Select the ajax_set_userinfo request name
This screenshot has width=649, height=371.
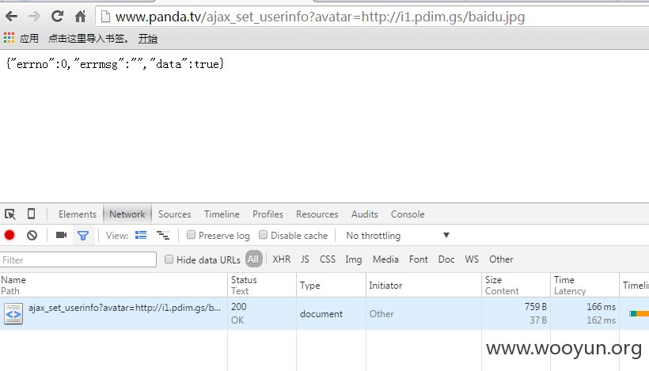124,308
